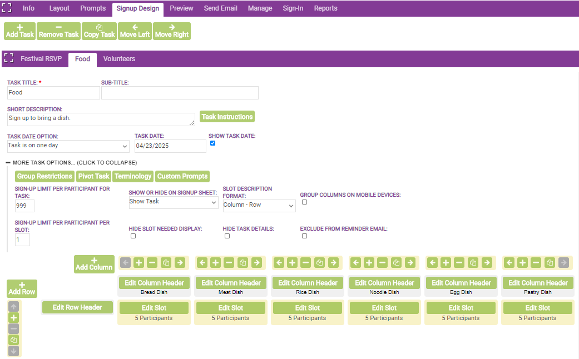Click the Task Instructions button
This screenshot has height=359, width=579.
pos(227,117)
